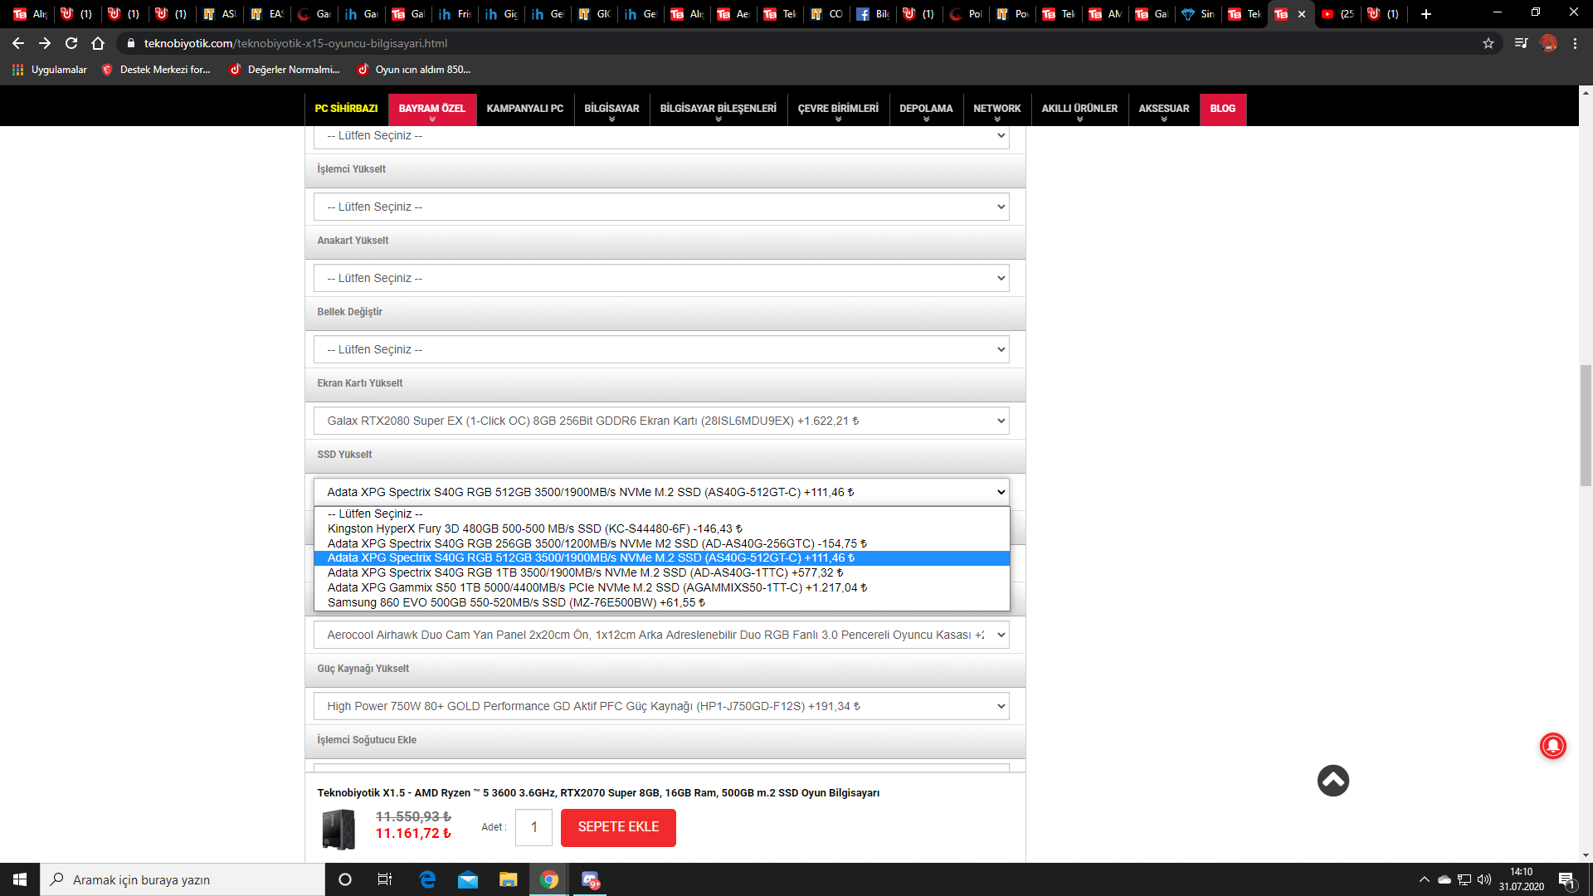Viewport: 1593px width, 896px height.
Task: Open the PC SİHİRBAZI menu
Action: (x=346, y=109)
